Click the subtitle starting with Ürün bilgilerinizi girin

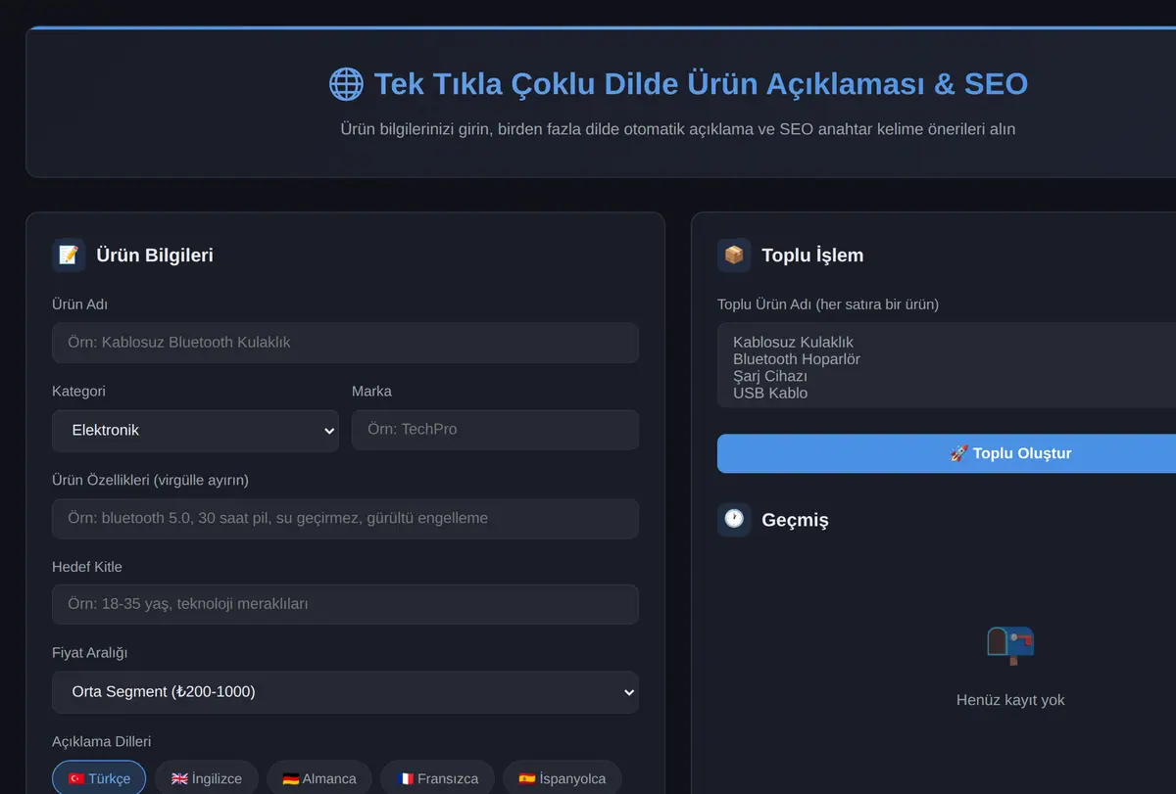click(678, 129)
